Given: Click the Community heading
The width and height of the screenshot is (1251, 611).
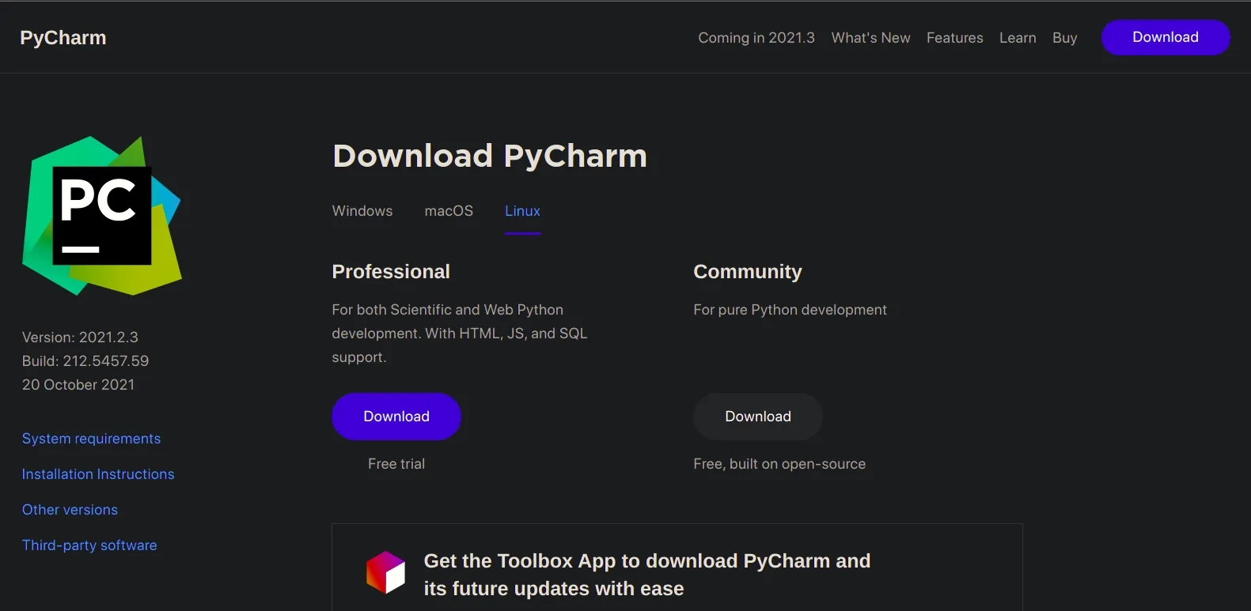Looking at the screenshot, I should (x=748, y=272).
